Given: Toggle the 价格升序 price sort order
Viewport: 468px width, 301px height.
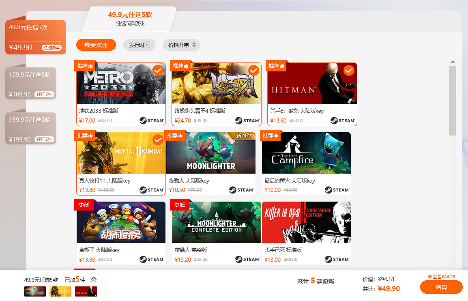Looking at the screenshot, I should coord(181,45).
